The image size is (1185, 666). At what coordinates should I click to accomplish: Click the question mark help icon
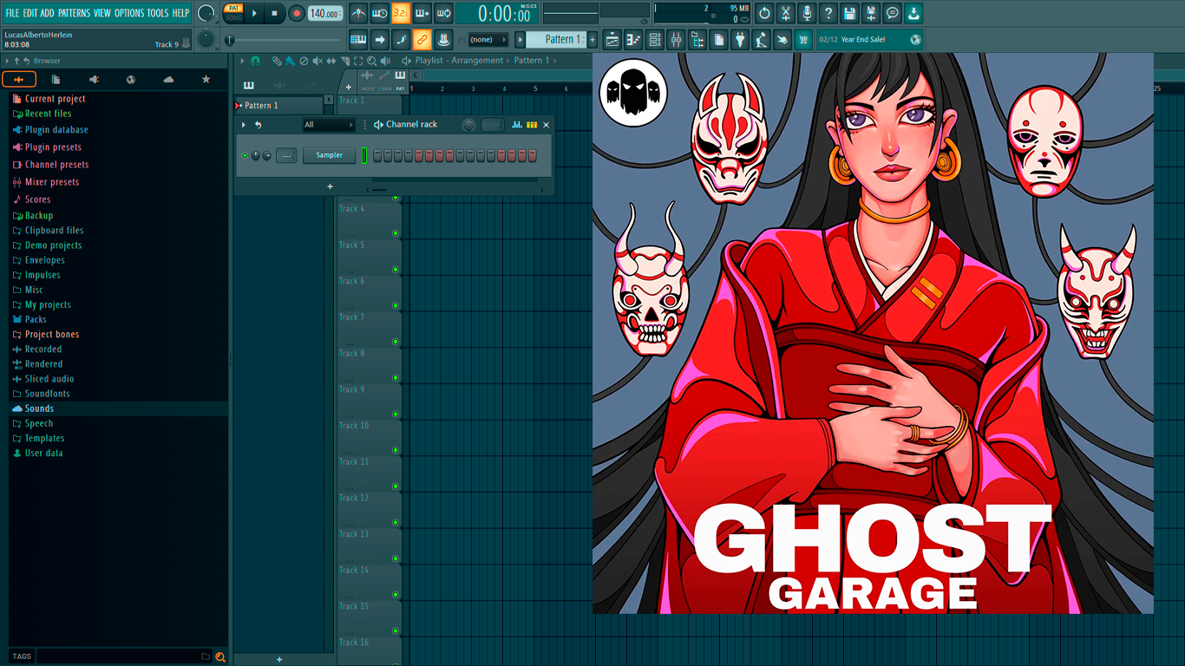[x=828, y=13]
